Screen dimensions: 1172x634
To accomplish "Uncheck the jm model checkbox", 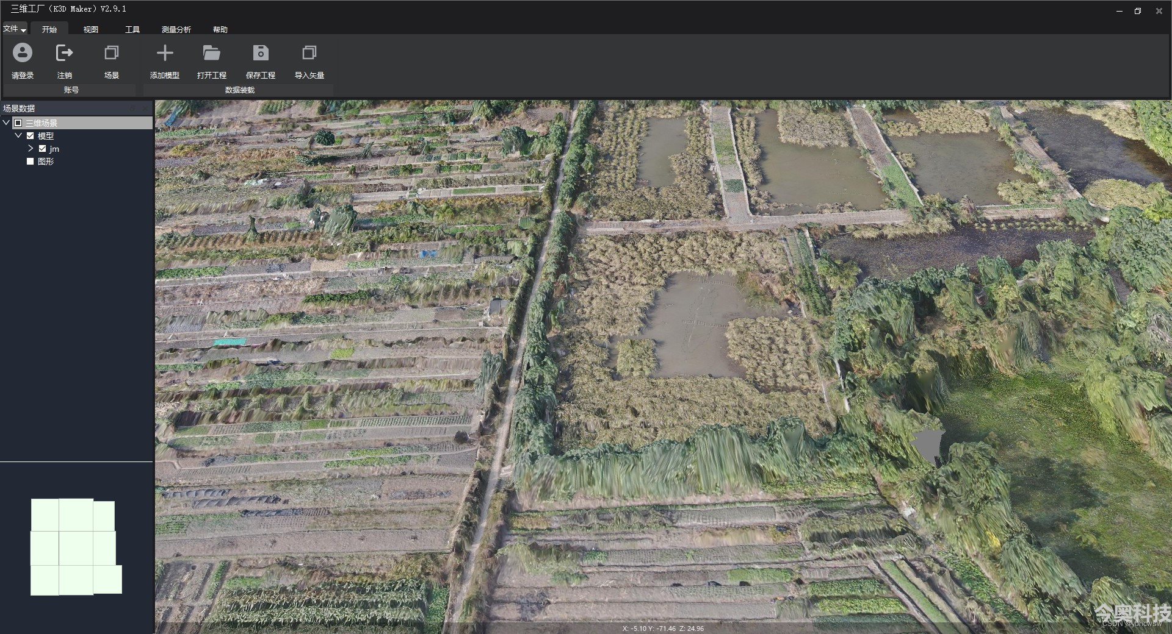I will click(x=42, y=149).
